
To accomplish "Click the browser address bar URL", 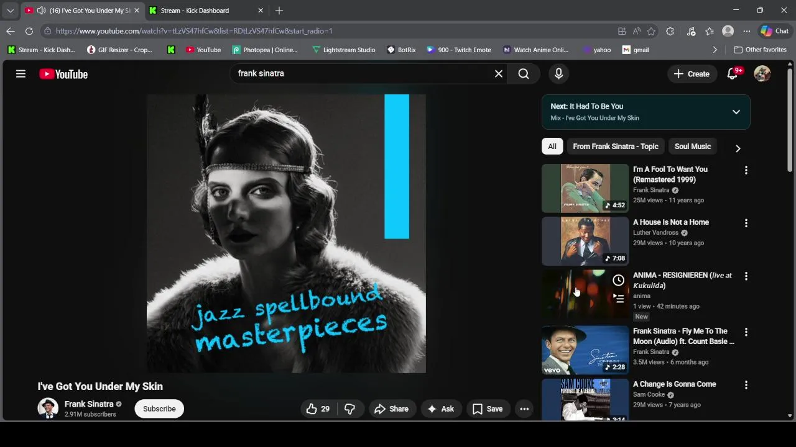I will [x=194, y=31].
